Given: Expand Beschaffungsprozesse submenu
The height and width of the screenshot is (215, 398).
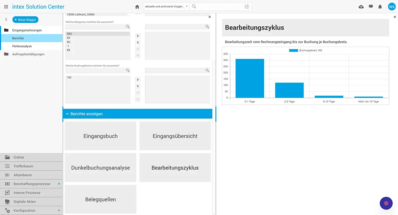Looking at the screenshot, I should (59, 184).
